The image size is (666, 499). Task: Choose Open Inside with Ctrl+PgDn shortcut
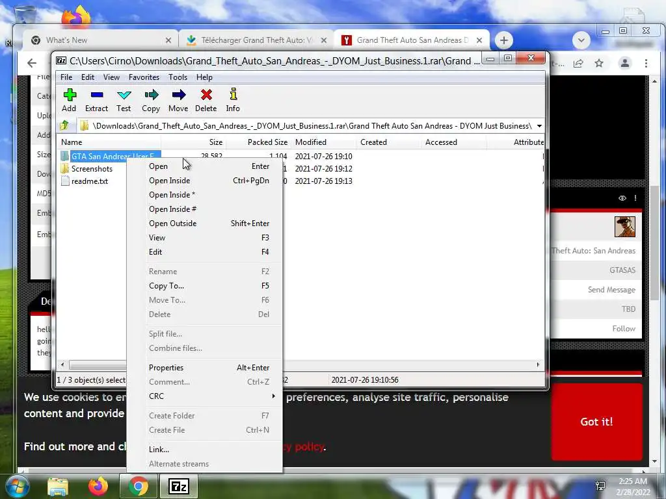205,181
